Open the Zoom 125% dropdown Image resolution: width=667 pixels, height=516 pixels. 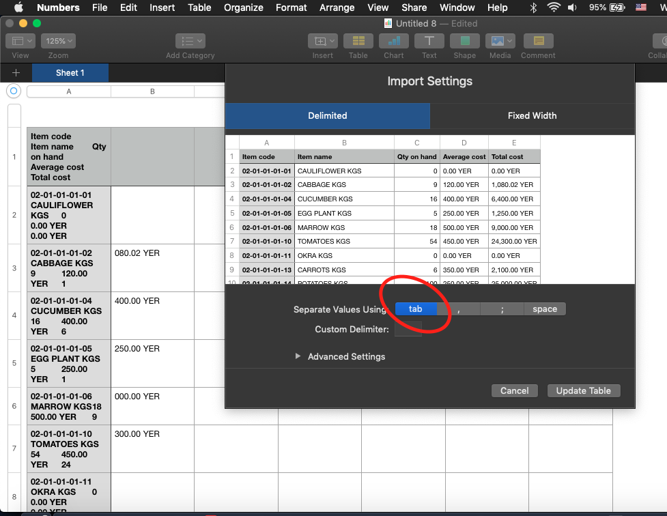pos(58,41)
